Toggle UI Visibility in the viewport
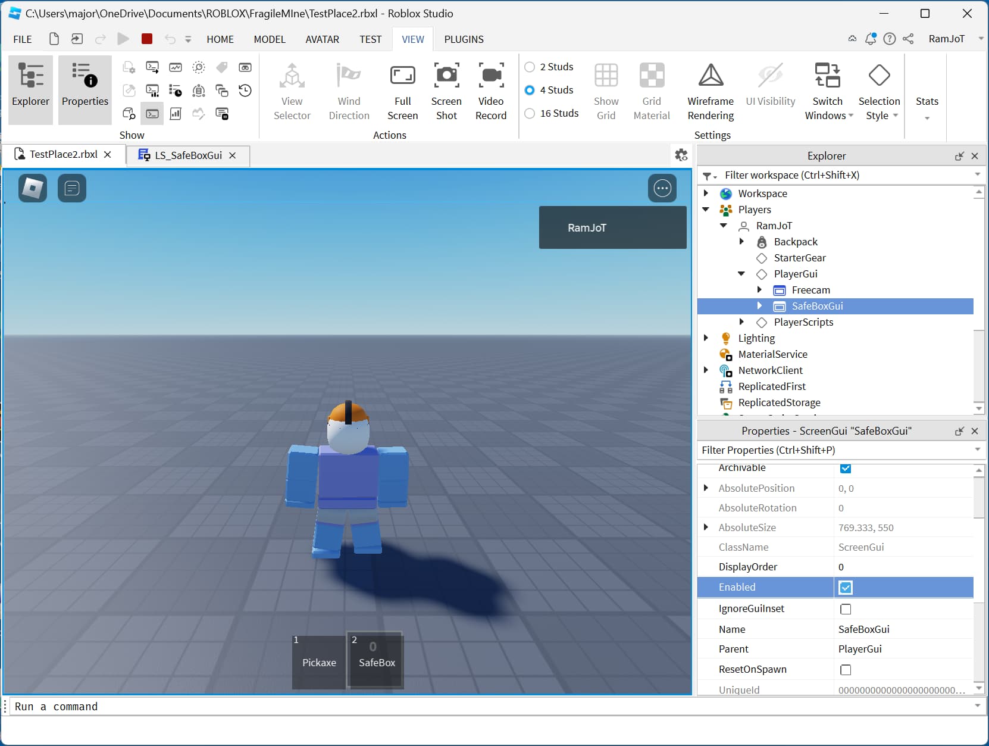The image size is (989, 746). 769,89
